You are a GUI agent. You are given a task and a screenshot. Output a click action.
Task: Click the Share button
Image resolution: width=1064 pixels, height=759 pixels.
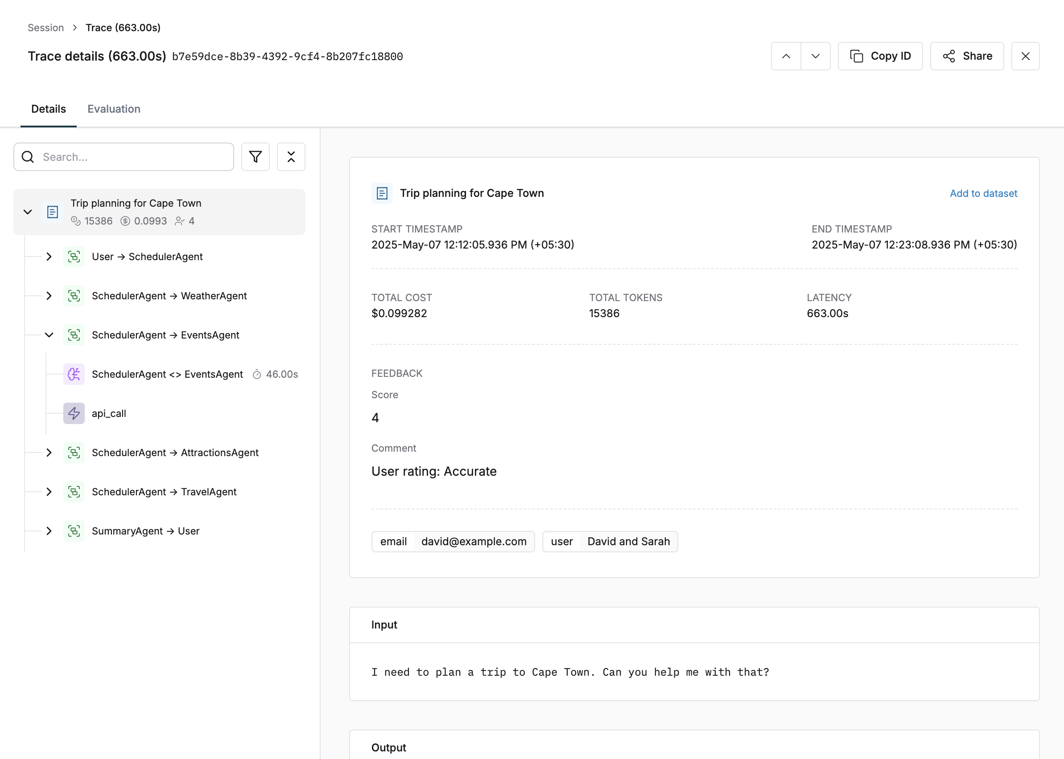tap(967, 56)
